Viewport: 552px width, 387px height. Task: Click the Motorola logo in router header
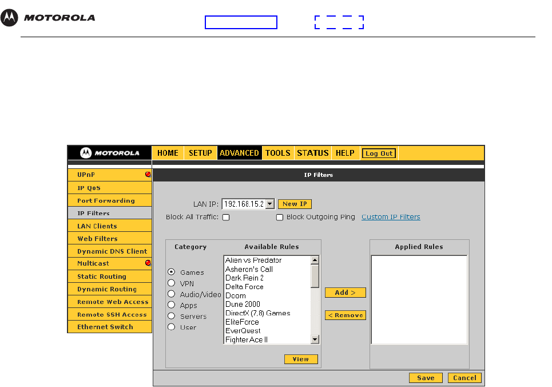pos(109,153)
